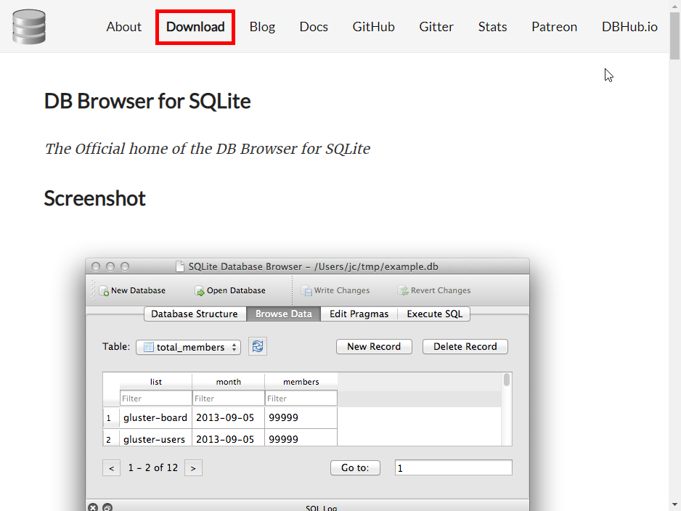This screenshot has width=681, height=511.
Task: Click the Filter field under members
Action: point(301,398)
